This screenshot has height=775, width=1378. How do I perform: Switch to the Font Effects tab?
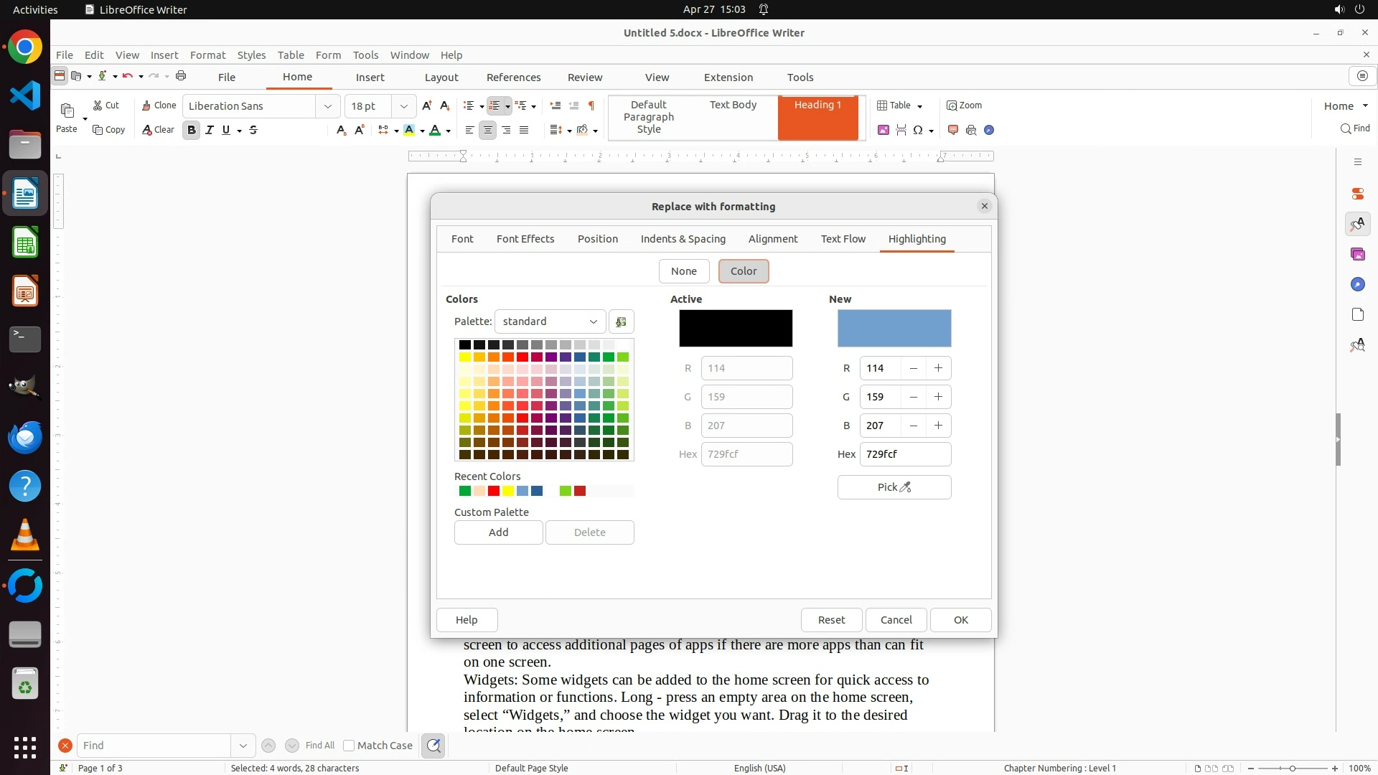click(x=525, y=239)
